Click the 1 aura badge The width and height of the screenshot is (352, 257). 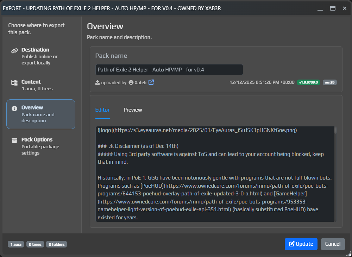pyautogui.click(x=15, y=244)
